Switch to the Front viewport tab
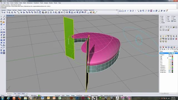178x100 pixels. [x=19, y=94]
